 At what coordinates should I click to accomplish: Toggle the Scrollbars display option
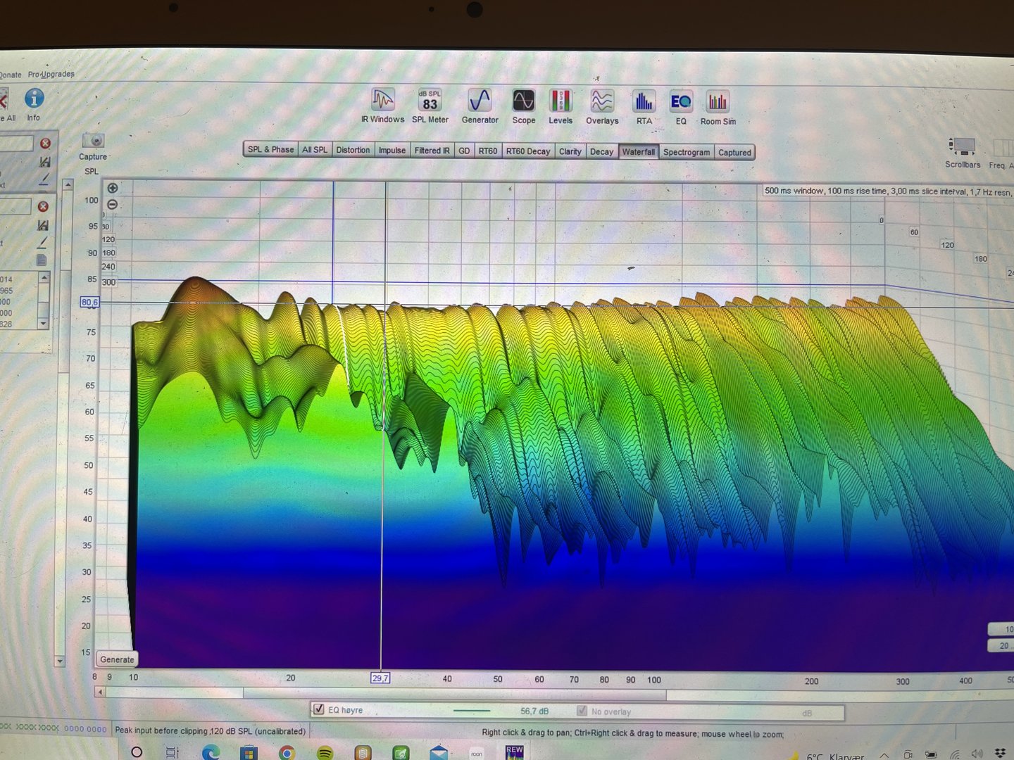pos(962,147)
